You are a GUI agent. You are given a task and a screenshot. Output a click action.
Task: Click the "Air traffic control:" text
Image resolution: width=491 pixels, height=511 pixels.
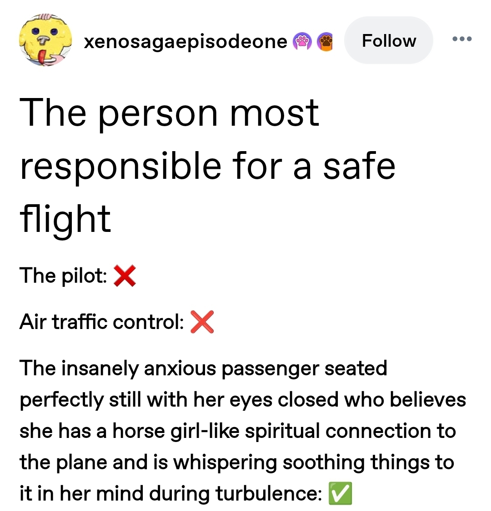tap(101, 322)
